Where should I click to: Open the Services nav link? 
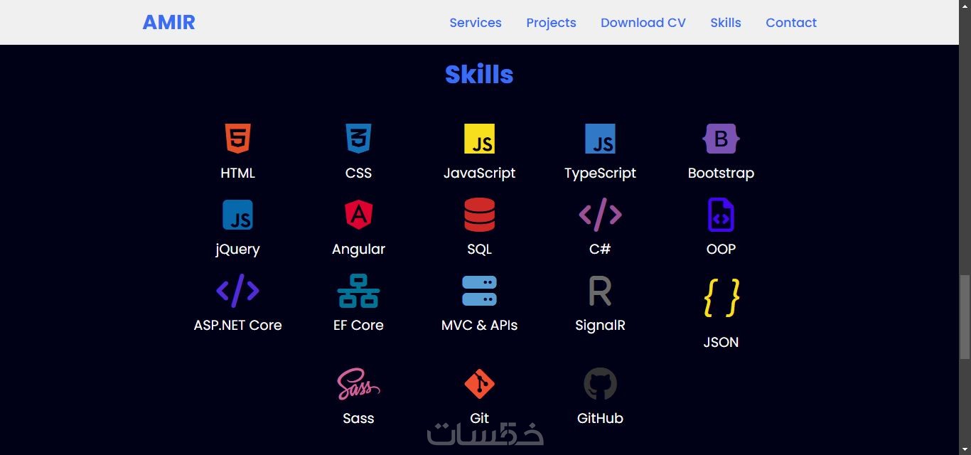point(476,23)
